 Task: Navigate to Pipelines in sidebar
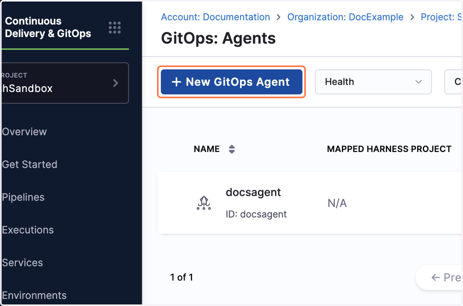pos(23,197)
